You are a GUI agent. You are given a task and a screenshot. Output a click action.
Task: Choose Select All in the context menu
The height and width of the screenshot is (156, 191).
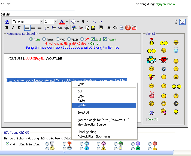83,113
